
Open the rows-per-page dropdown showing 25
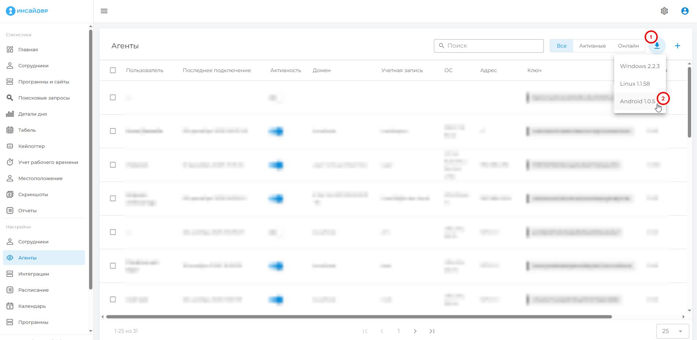click(x=672, y=331)
